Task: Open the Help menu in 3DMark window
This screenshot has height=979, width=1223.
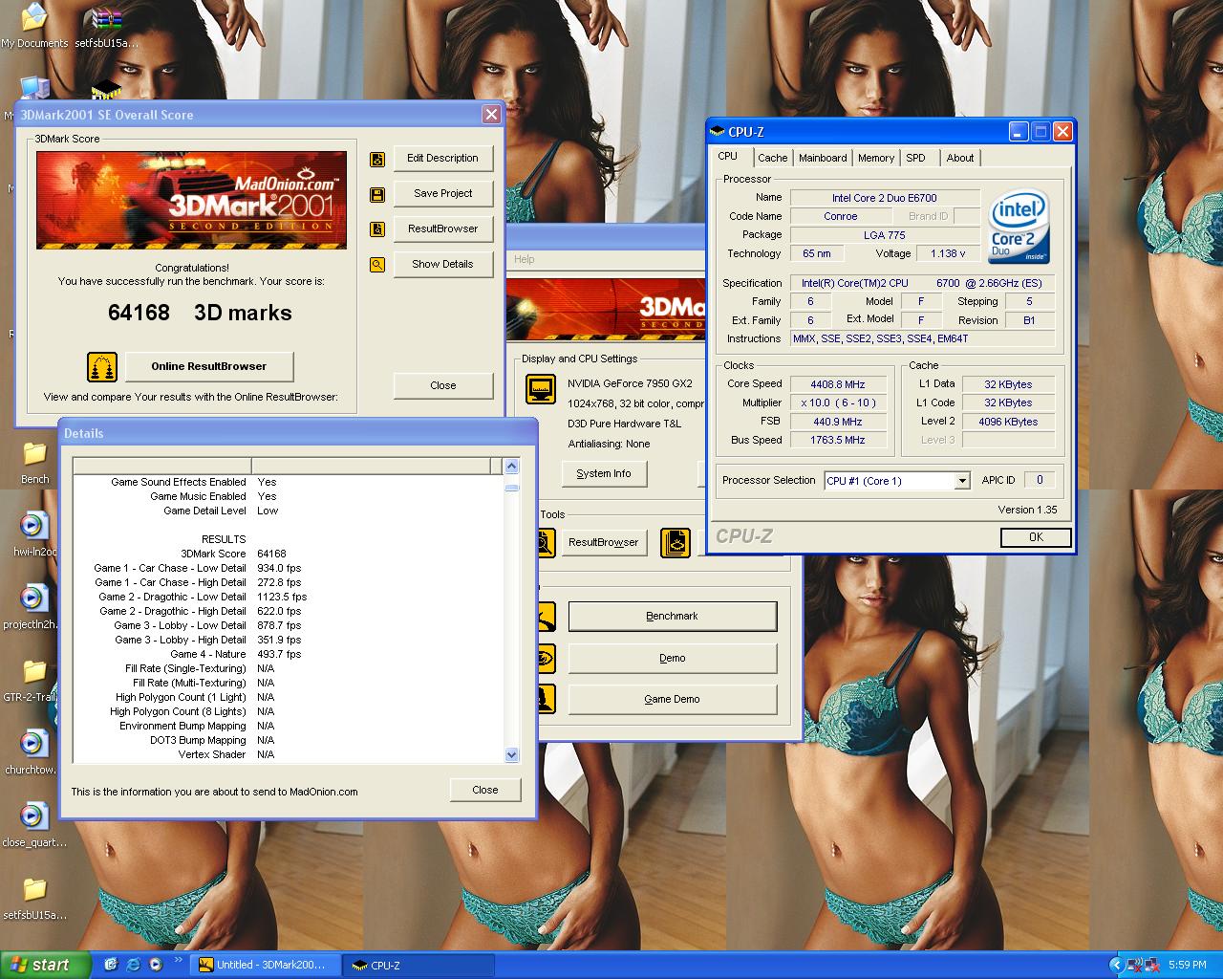Action: pos(524,259)
